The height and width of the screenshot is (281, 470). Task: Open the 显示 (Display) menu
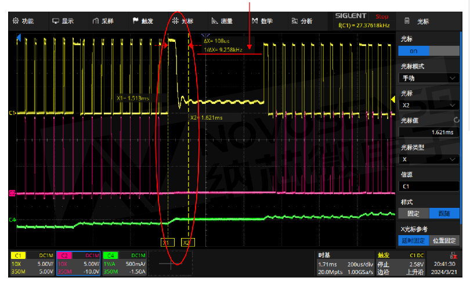pyautogui.click(x=63, y=21)
